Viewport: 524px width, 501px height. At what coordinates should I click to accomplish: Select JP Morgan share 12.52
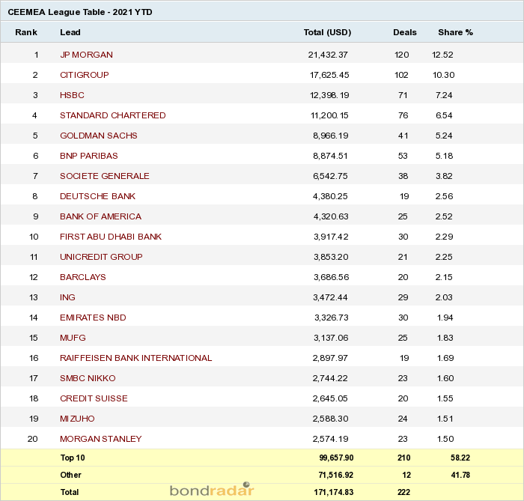tap(442, 55)
